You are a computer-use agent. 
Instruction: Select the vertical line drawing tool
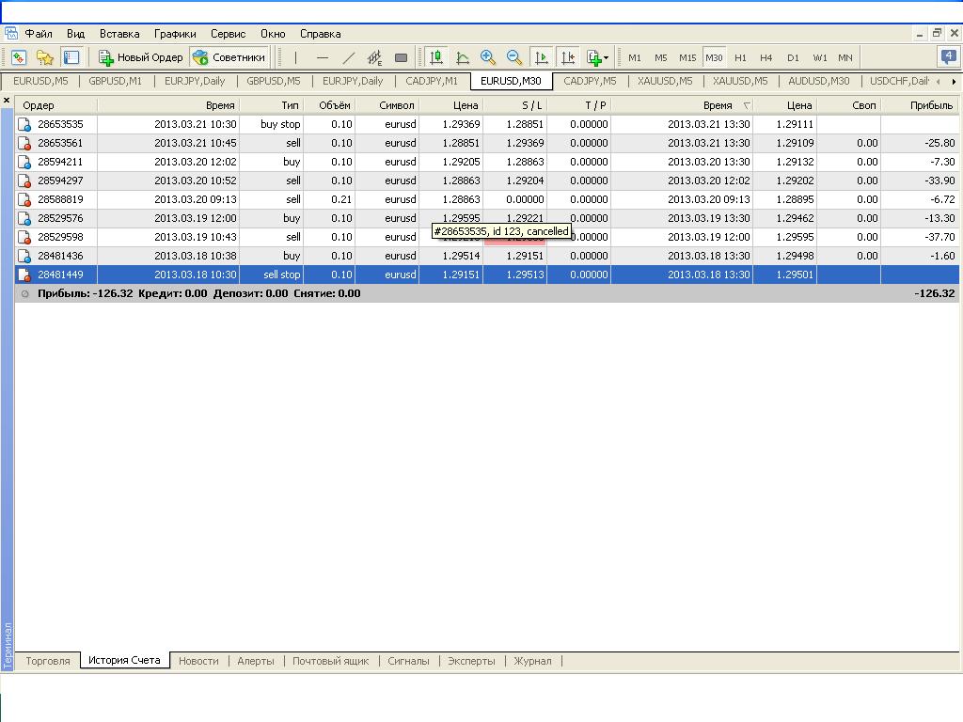pos(295,57)
